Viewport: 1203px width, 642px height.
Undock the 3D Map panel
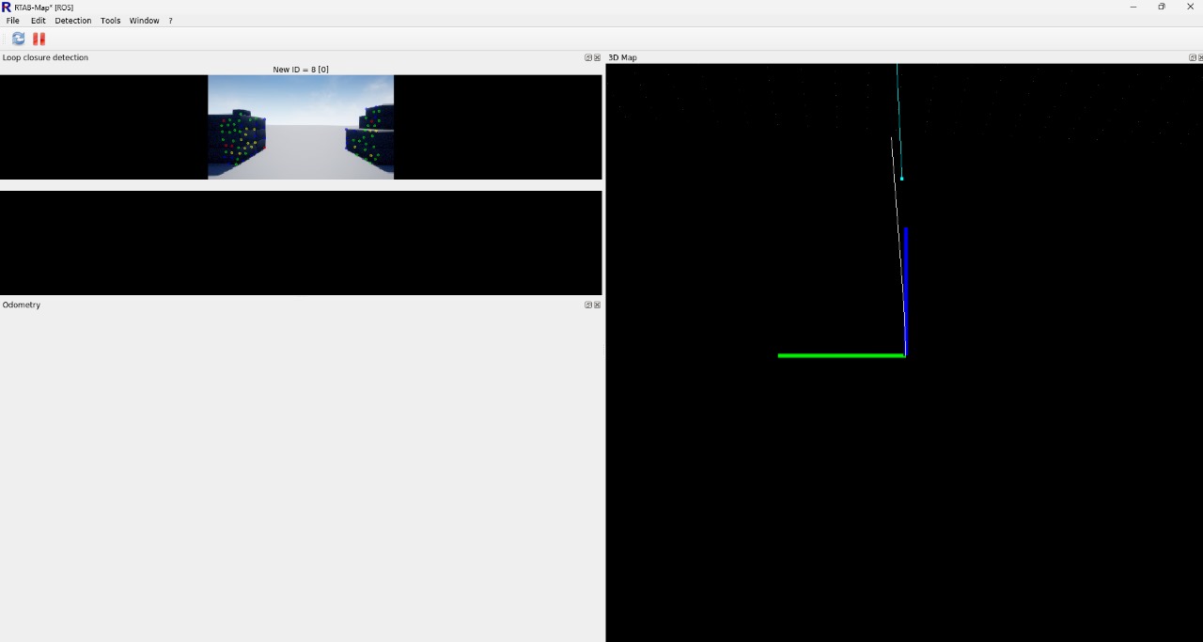pos(1193,57)
